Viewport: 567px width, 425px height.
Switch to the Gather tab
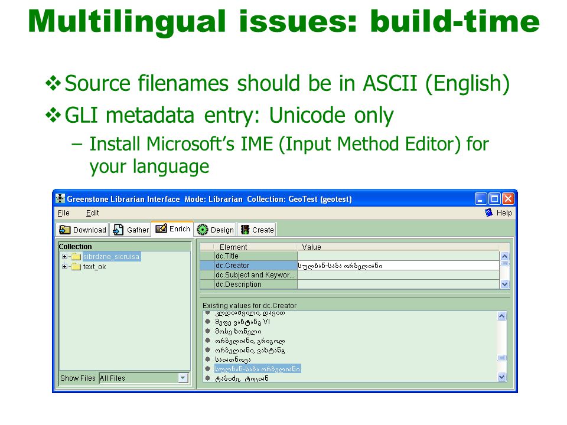click(131, 230)
